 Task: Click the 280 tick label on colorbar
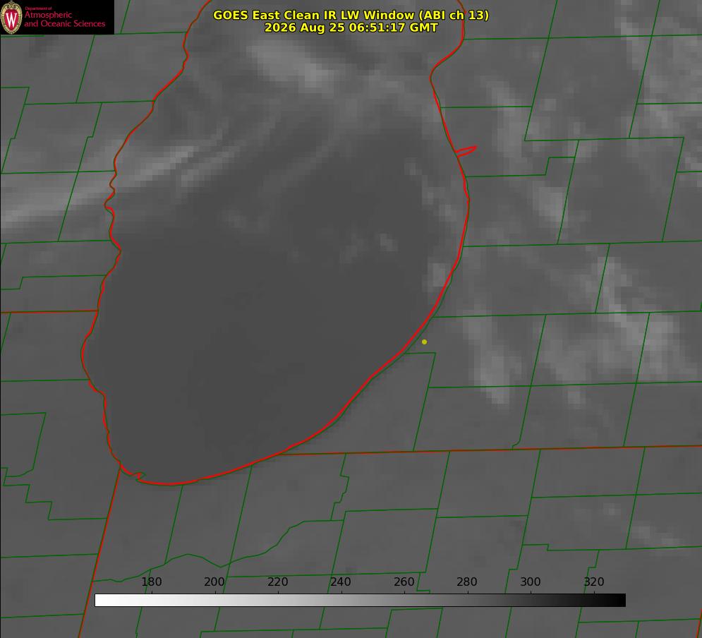point(467,582)
